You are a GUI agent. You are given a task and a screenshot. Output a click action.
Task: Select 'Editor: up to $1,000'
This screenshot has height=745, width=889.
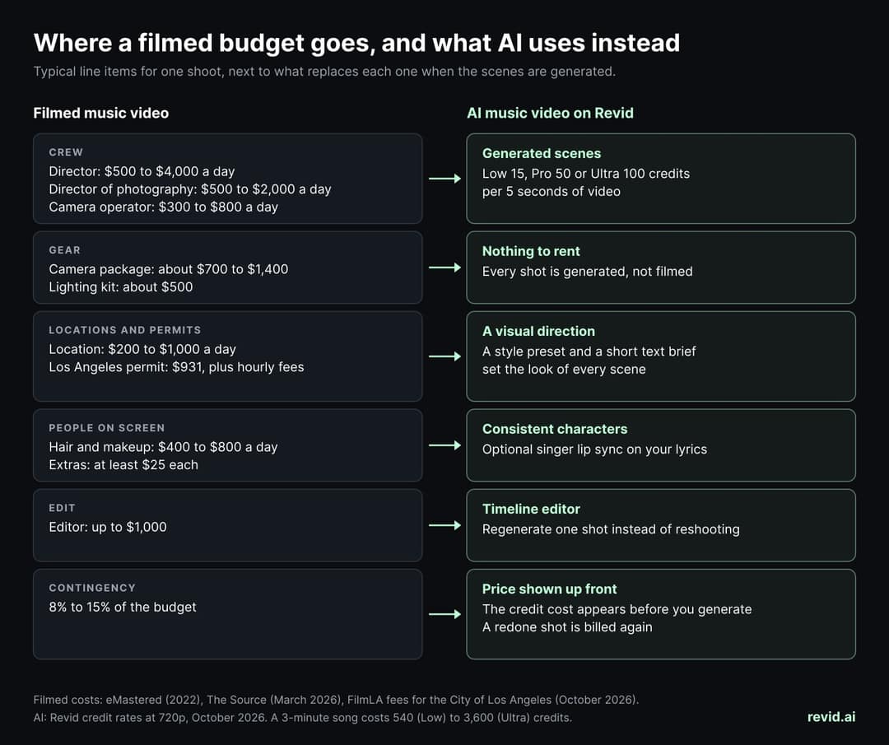[x=108, y=528]
